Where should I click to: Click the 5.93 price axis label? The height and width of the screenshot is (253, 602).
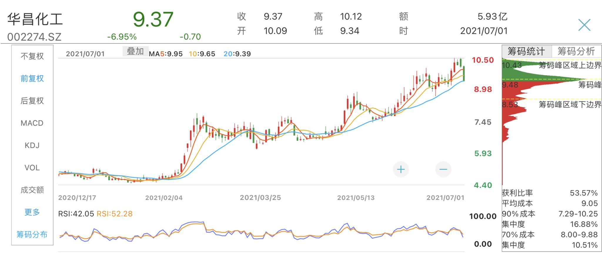[x=483, y=153]
